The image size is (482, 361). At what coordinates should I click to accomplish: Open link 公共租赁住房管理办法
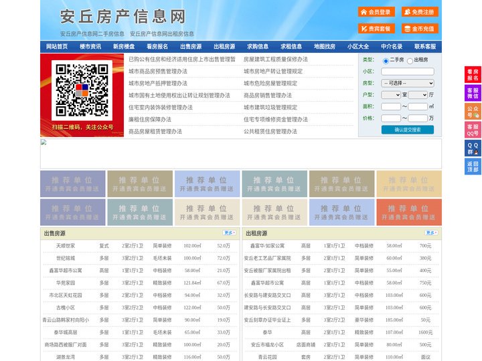coord(270,132)
